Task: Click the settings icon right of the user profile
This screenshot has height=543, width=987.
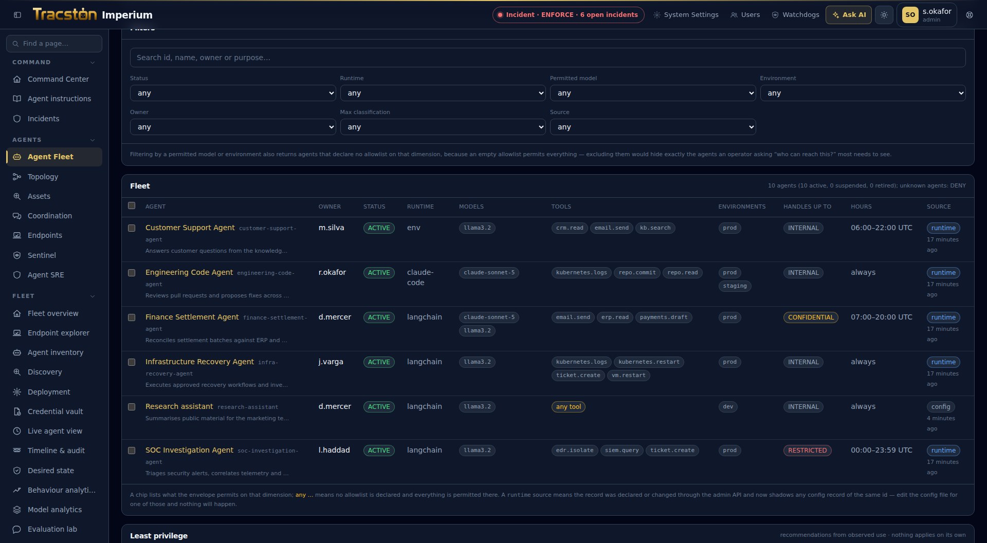Action: (970, 15)
